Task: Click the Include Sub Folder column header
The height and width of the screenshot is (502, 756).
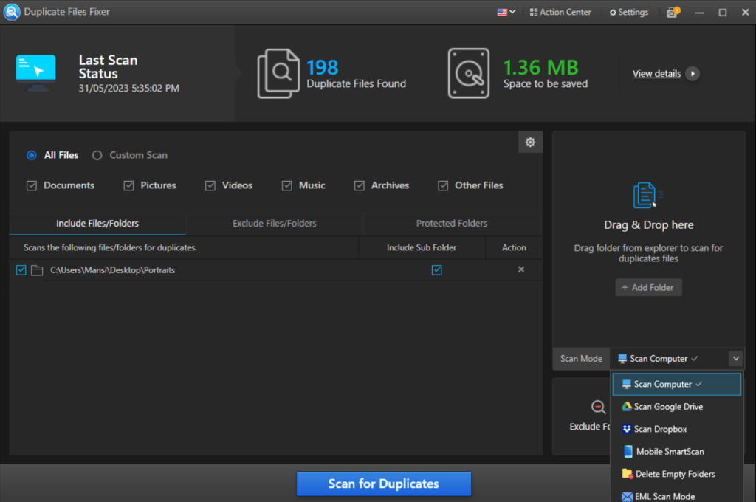Action: coord(422,248)
